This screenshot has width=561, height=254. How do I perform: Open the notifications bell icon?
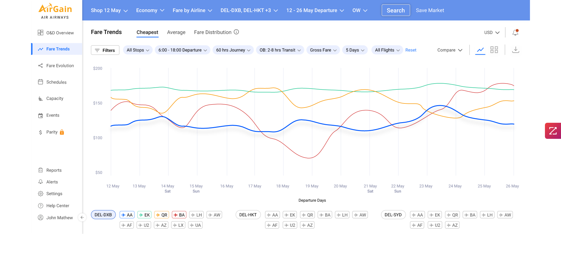pos(515,32)
